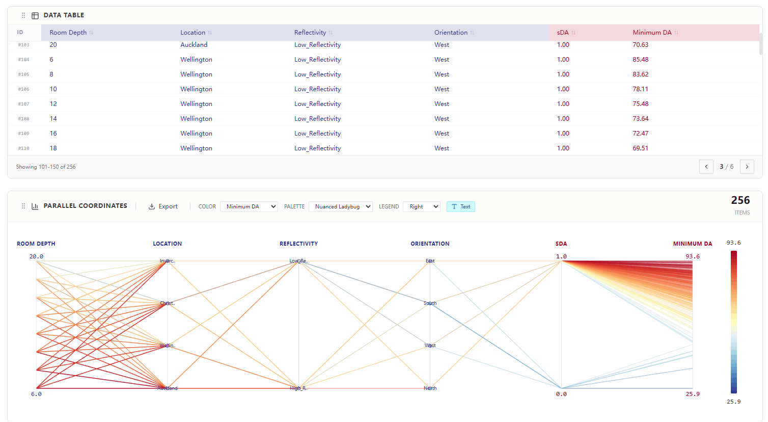The height and width of the screenshot is (422, 768).
Task: Click the Parallel Coordinates drag handle icon
Action: pyautogui.click(x=23, y=206)
